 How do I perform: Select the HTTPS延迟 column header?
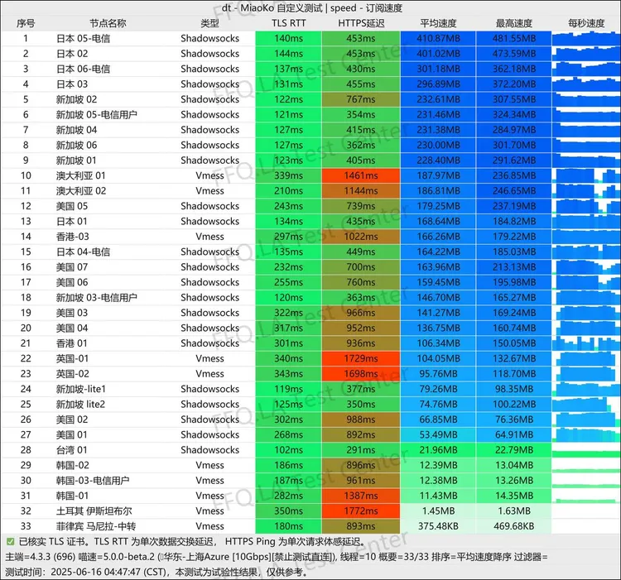click(361, 23)
